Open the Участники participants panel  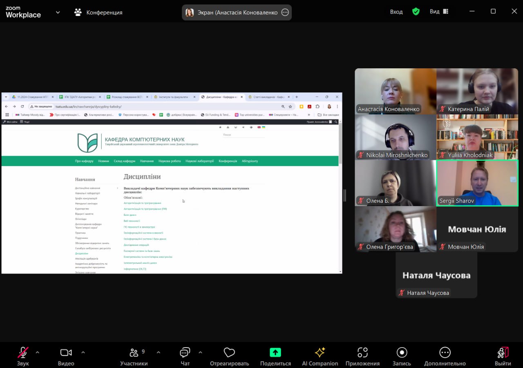coord(134,356)
